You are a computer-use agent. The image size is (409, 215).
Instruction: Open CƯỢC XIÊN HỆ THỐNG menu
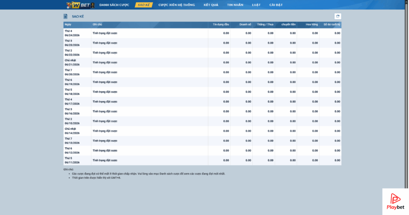pos(177,5)
